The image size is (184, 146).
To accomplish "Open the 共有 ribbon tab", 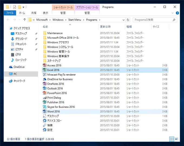I will click(34, 13).
